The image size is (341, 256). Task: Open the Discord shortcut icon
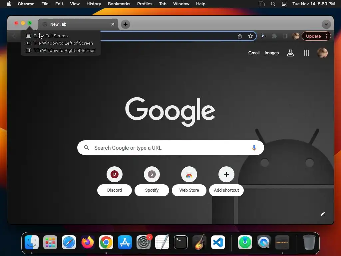[x=115, y=174]
